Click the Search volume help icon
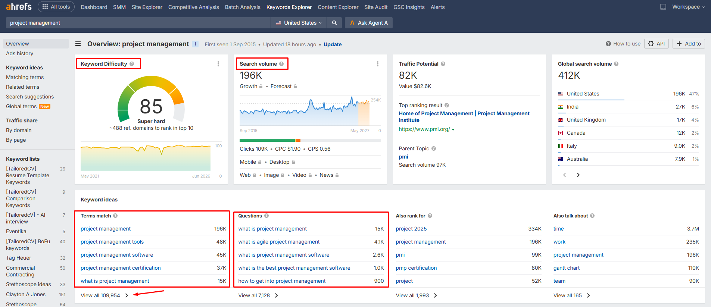 click(281, 64)
